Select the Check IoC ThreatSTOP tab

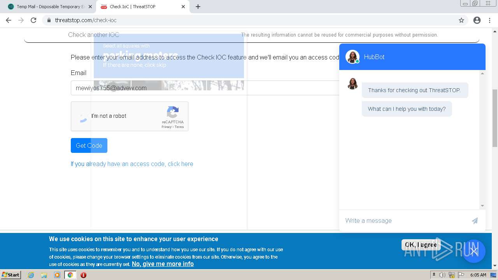point(143,7)
